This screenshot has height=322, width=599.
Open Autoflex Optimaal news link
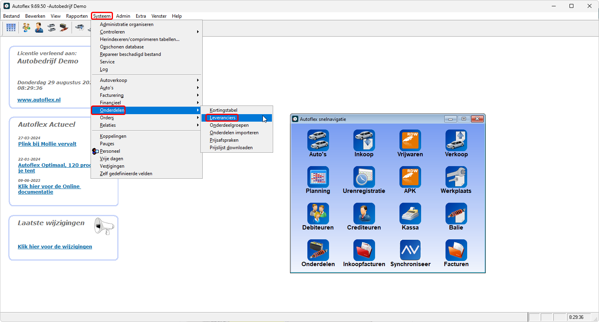tap(54, 168)
